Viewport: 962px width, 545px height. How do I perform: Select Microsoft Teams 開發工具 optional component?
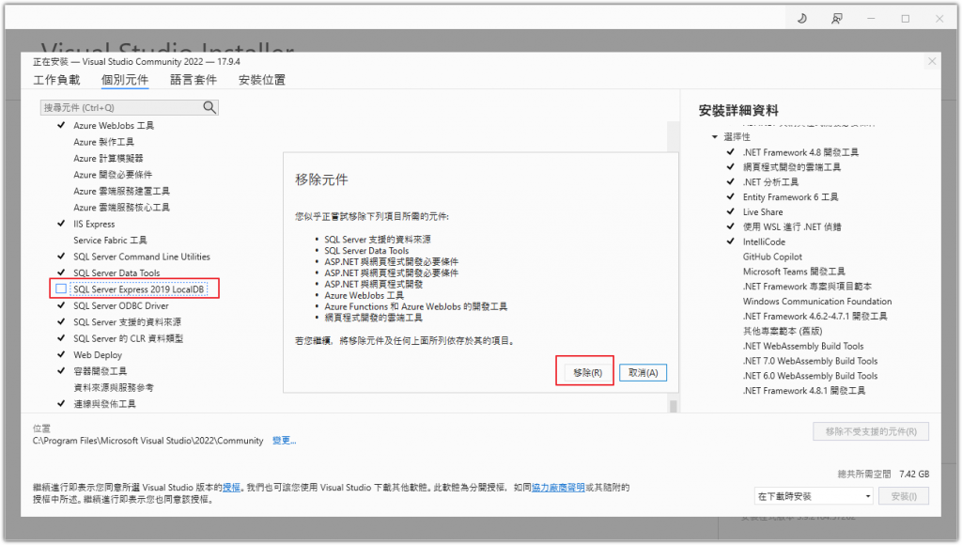[794, 272]
